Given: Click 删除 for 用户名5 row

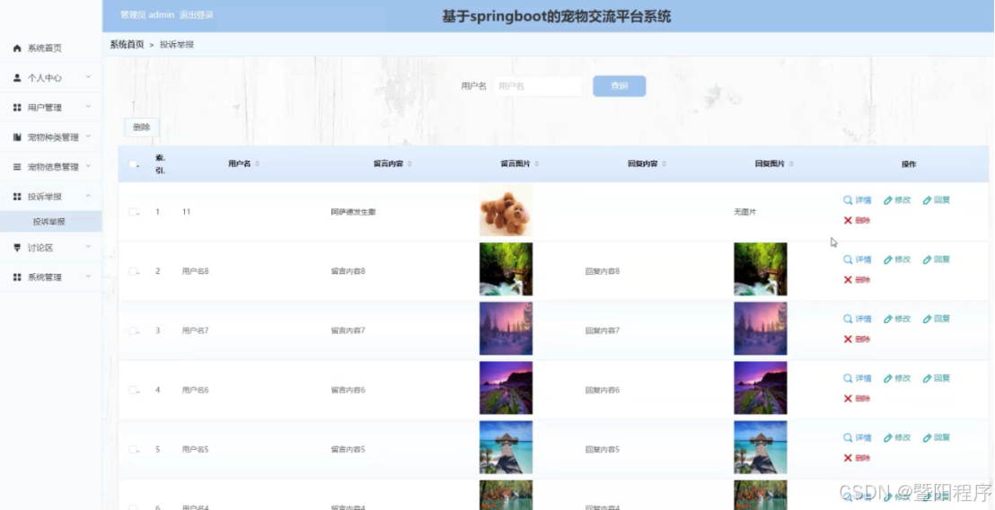Looking at the screenshot, I should (857, 458).
